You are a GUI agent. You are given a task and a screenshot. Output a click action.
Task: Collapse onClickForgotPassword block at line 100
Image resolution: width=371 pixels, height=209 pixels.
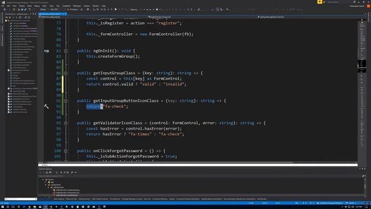(66, 151)
